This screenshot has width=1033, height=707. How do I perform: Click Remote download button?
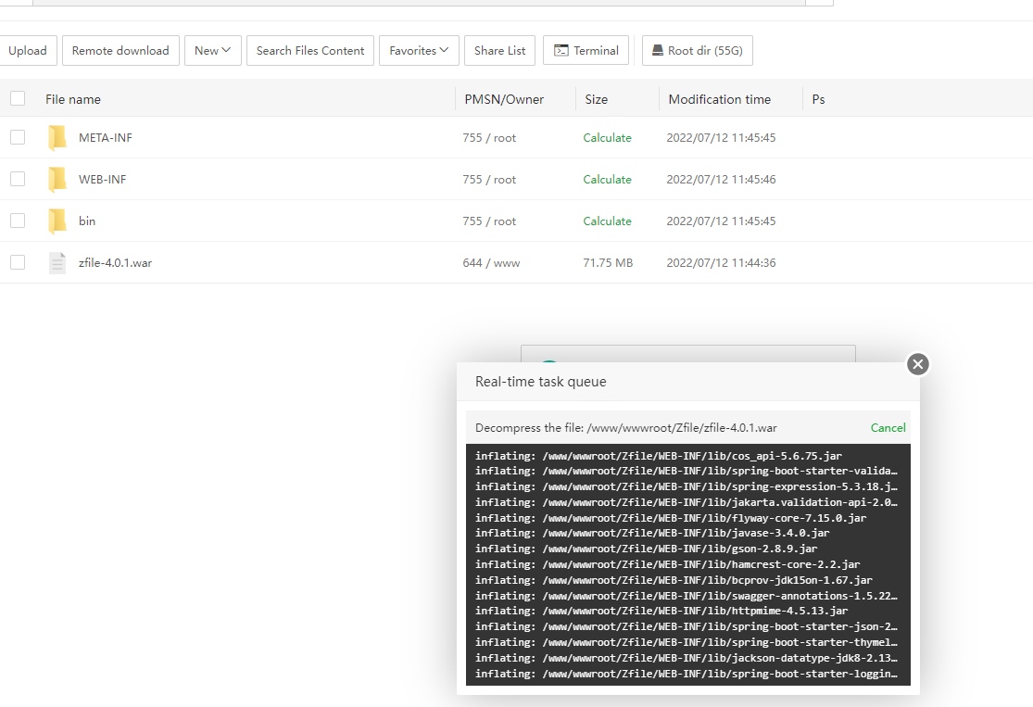pyautogui.click(x=120, y=51)
